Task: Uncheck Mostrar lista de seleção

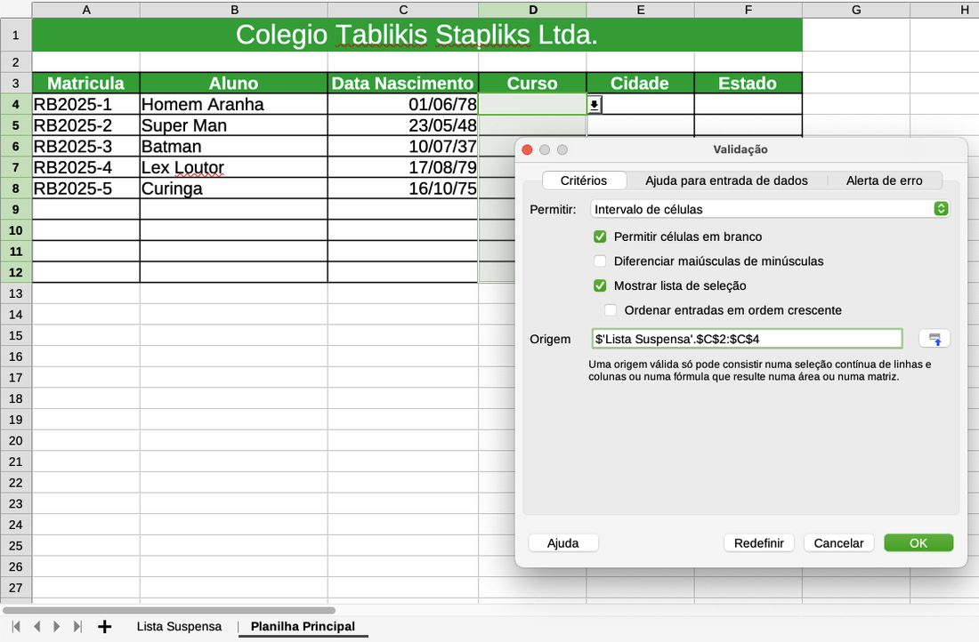Action: 600,285
